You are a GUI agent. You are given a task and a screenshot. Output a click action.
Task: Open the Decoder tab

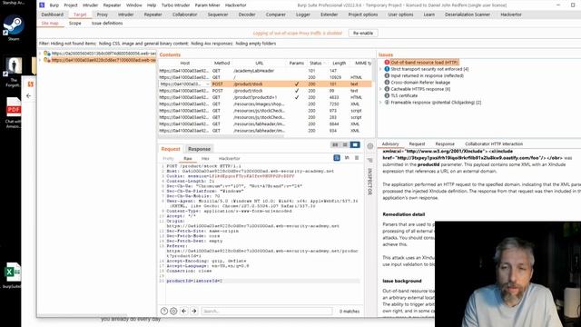pyautogui.click(x=247, y=15)
